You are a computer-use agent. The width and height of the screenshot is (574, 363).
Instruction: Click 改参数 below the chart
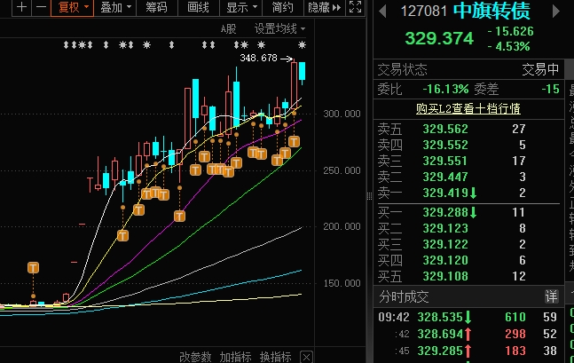[x=195, y=357]
